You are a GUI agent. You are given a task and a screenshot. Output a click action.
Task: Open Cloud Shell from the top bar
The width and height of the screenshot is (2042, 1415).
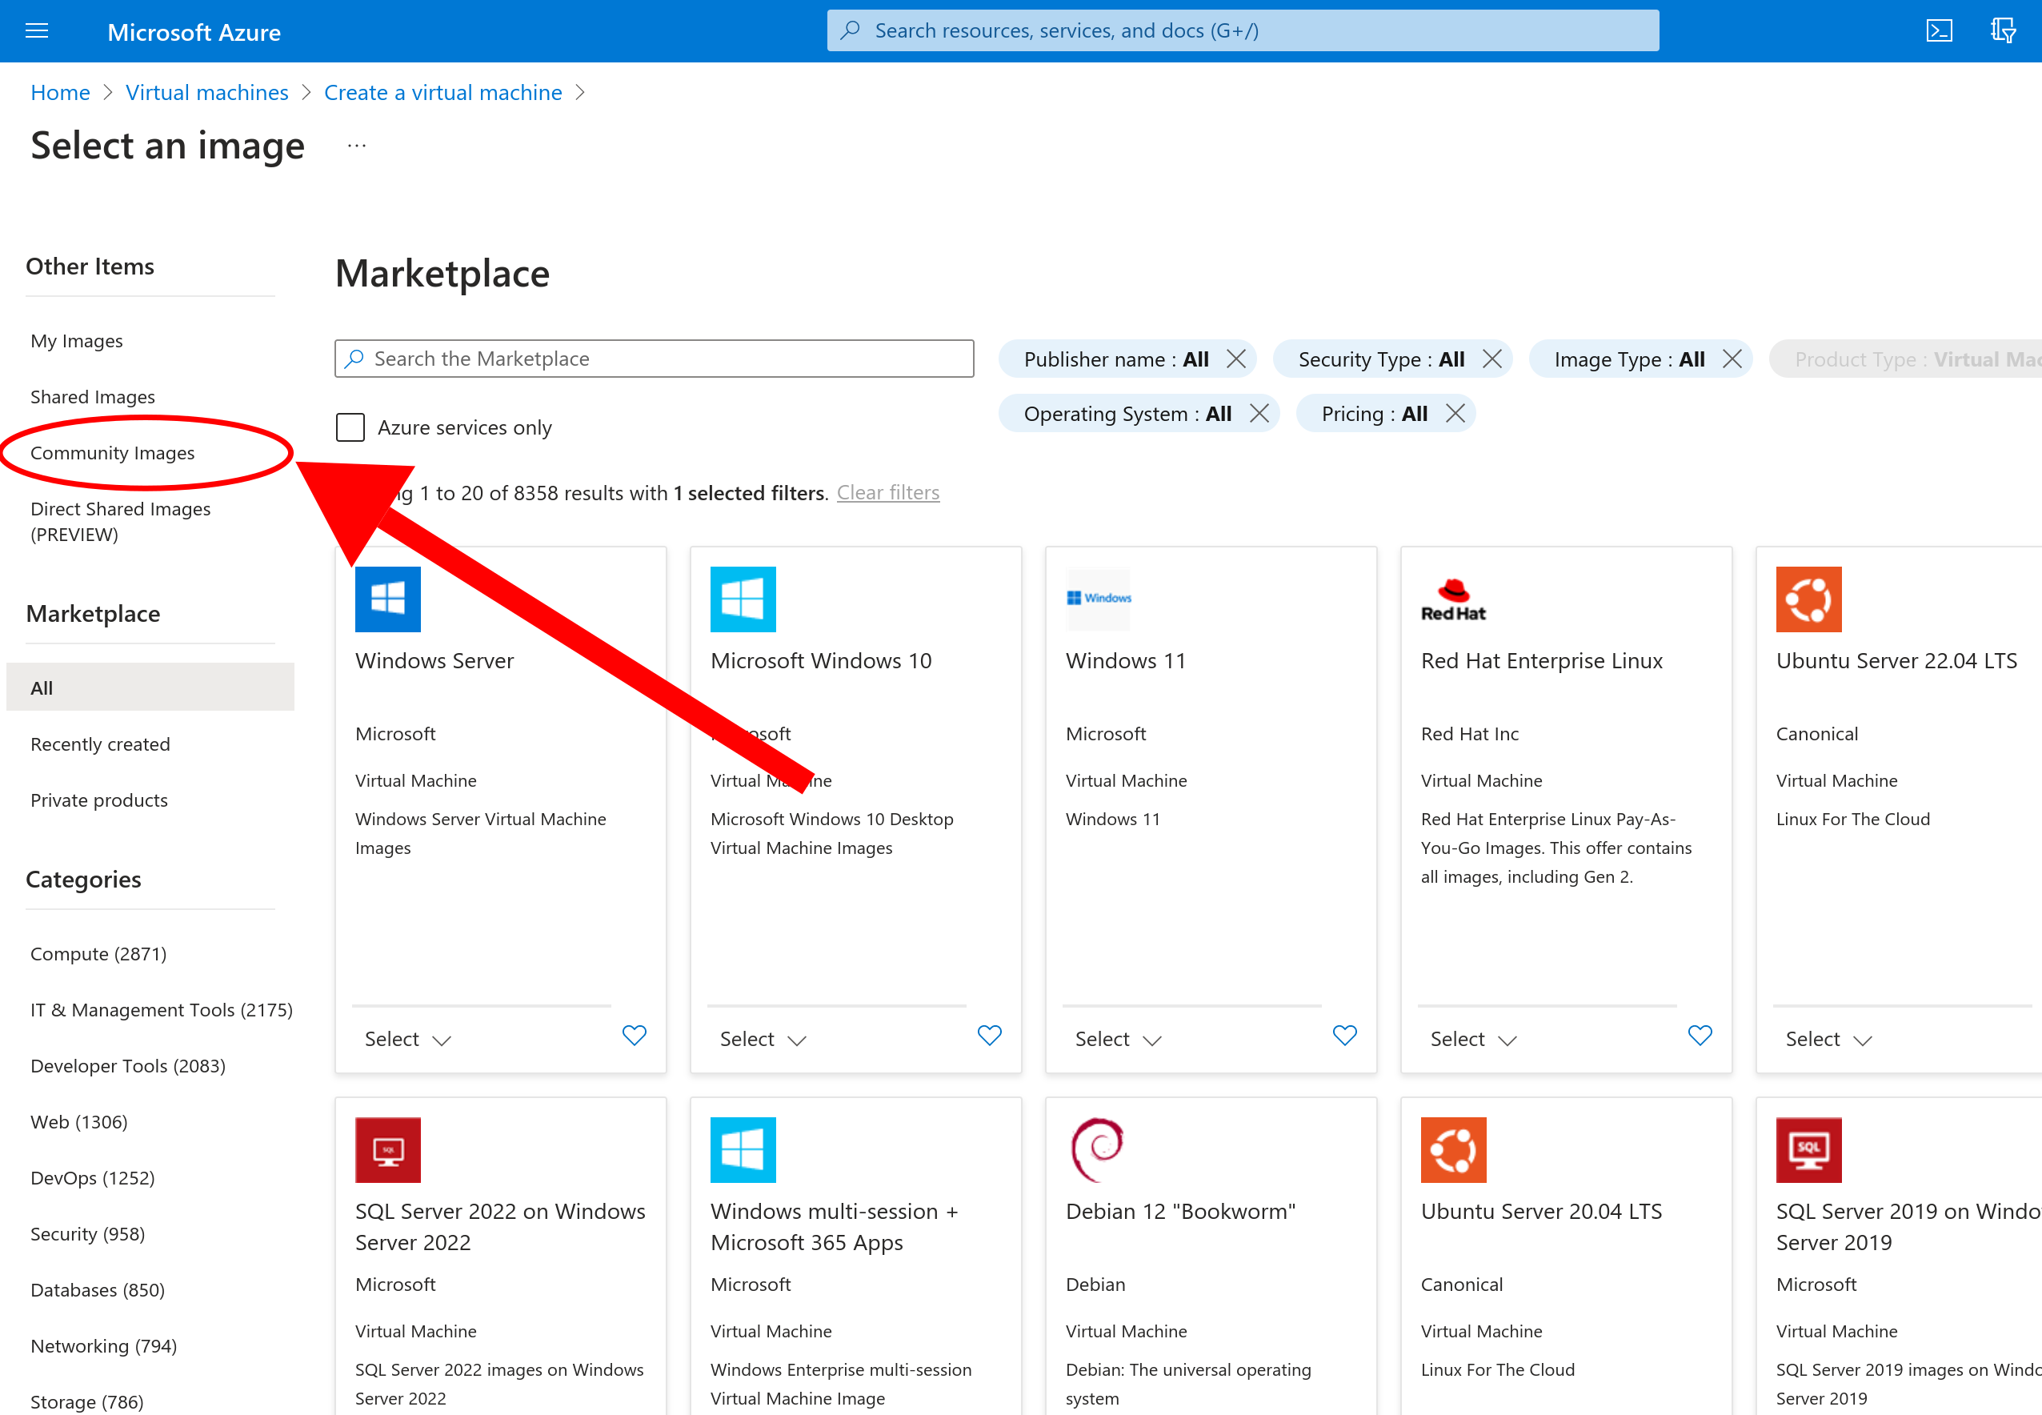pos(1938,32)
